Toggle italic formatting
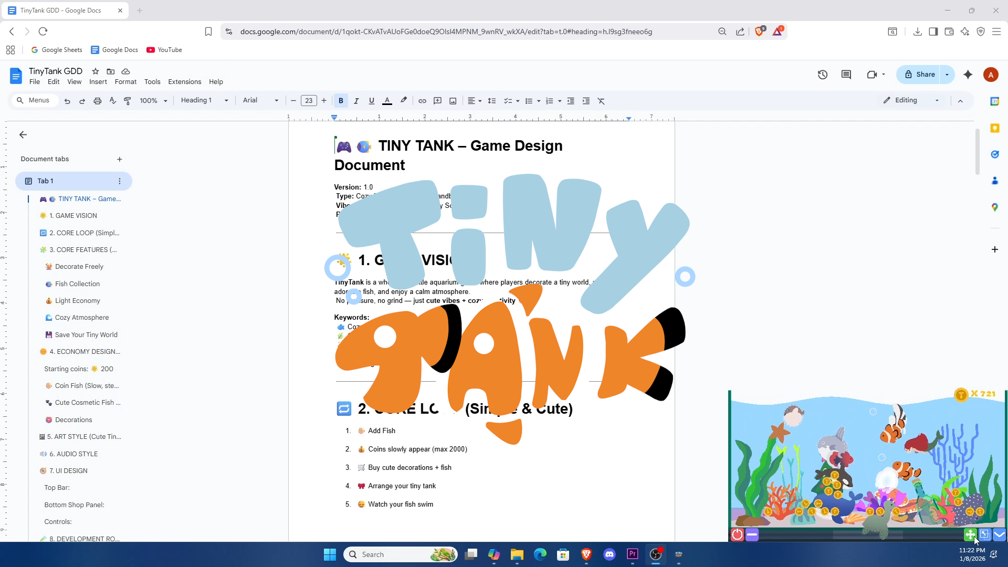Viewport: 1008px width, 567px height. pyautogui.click(x=356, y=101)
